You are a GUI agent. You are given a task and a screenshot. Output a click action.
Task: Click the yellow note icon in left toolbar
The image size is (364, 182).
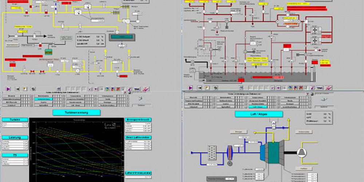(25, 88)
